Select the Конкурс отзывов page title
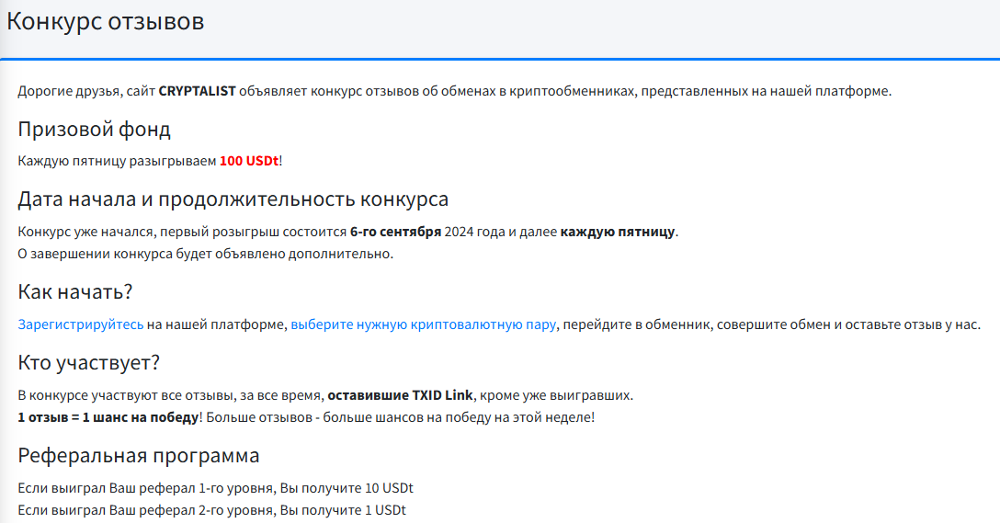Screen dimensions: 1000x523 click(105, 21)
